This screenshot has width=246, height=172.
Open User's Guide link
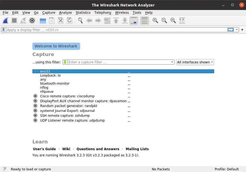(x=44, y=149)
